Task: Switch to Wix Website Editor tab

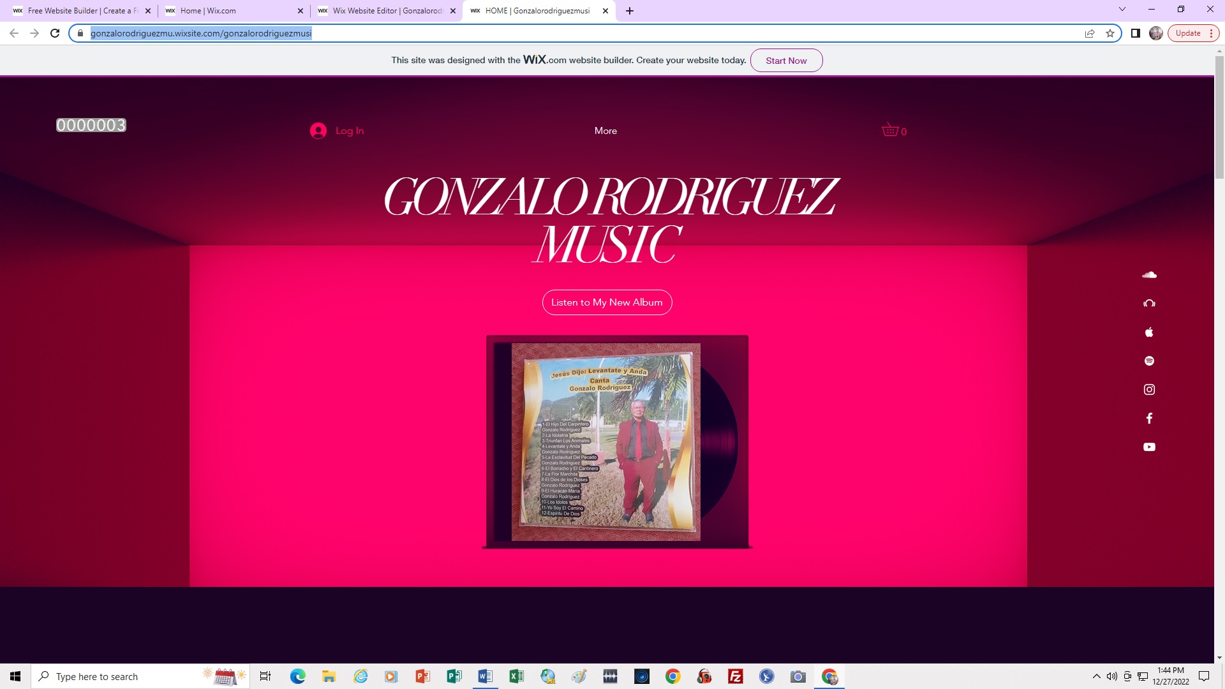Action: coord(387,11)
